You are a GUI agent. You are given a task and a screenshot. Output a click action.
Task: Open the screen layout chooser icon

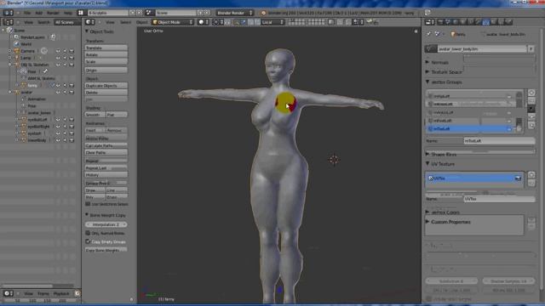pyautogui.click(x=81, y=13)
